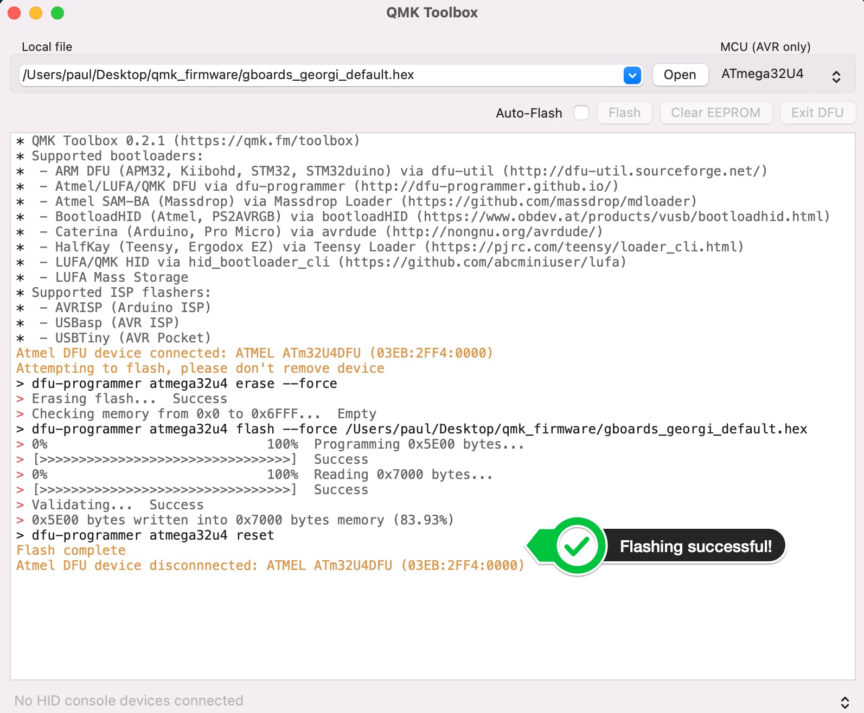
Task: Click the 'USBasp (AVR ISP)' line
Action: tap(98, 323)
